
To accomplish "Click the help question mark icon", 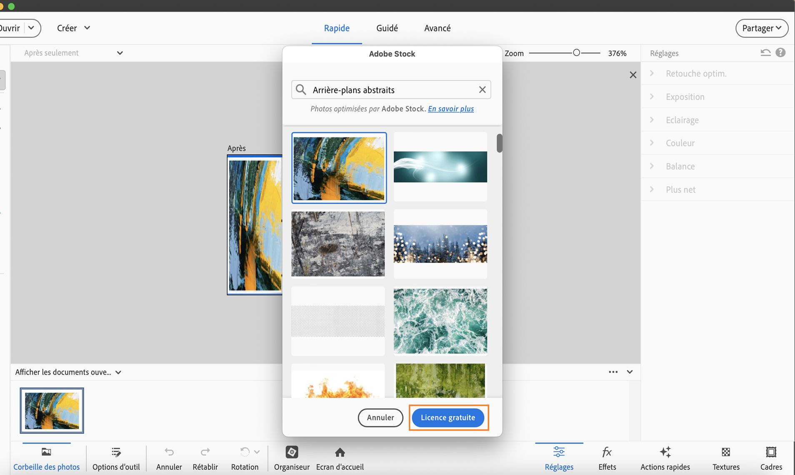I will (780, 52).
